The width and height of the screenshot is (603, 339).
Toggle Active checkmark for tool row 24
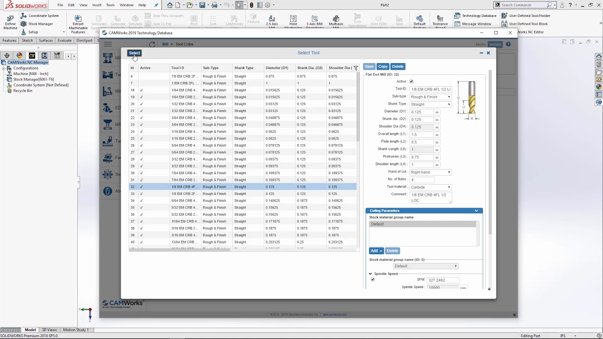click(141, 131)
